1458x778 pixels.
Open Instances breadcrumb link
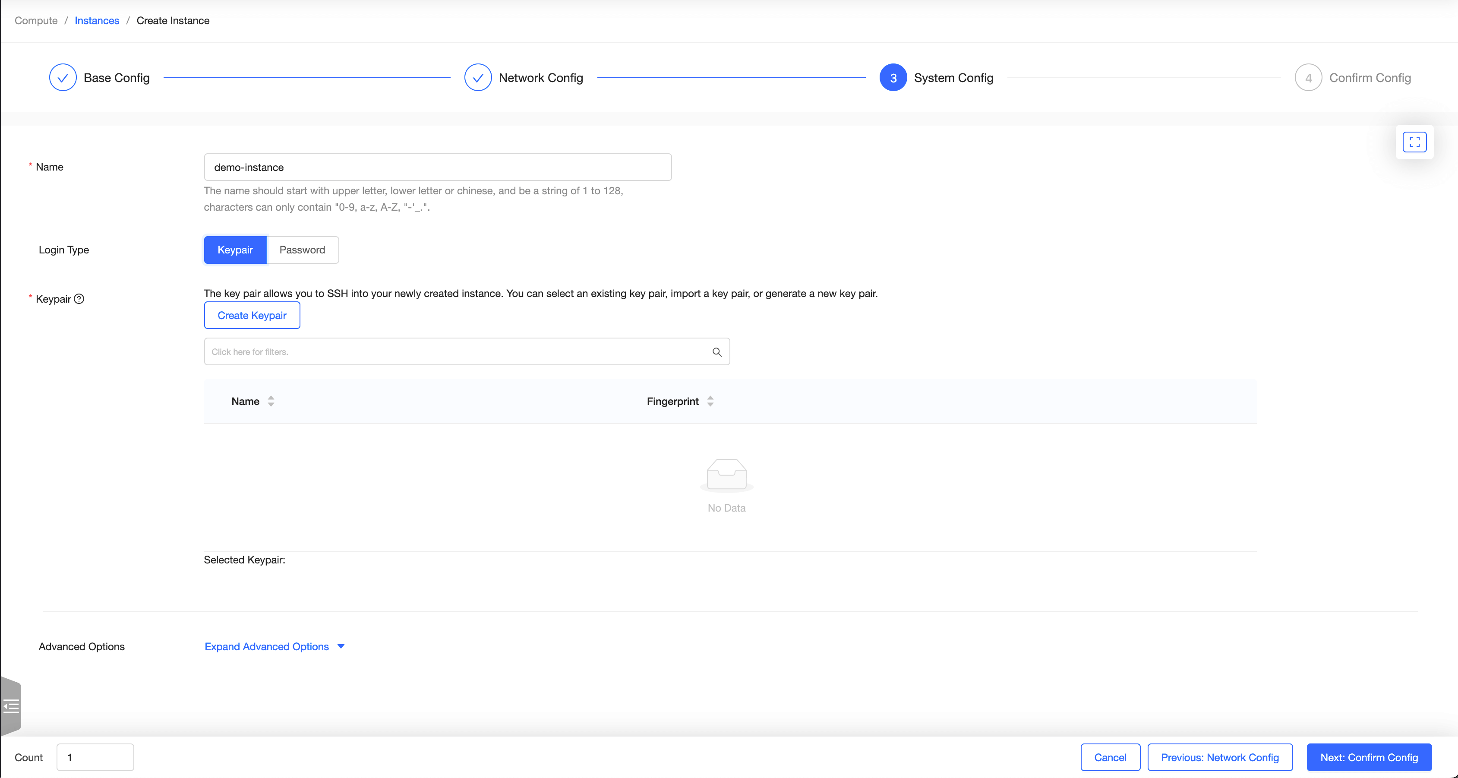tap(97, 20)
